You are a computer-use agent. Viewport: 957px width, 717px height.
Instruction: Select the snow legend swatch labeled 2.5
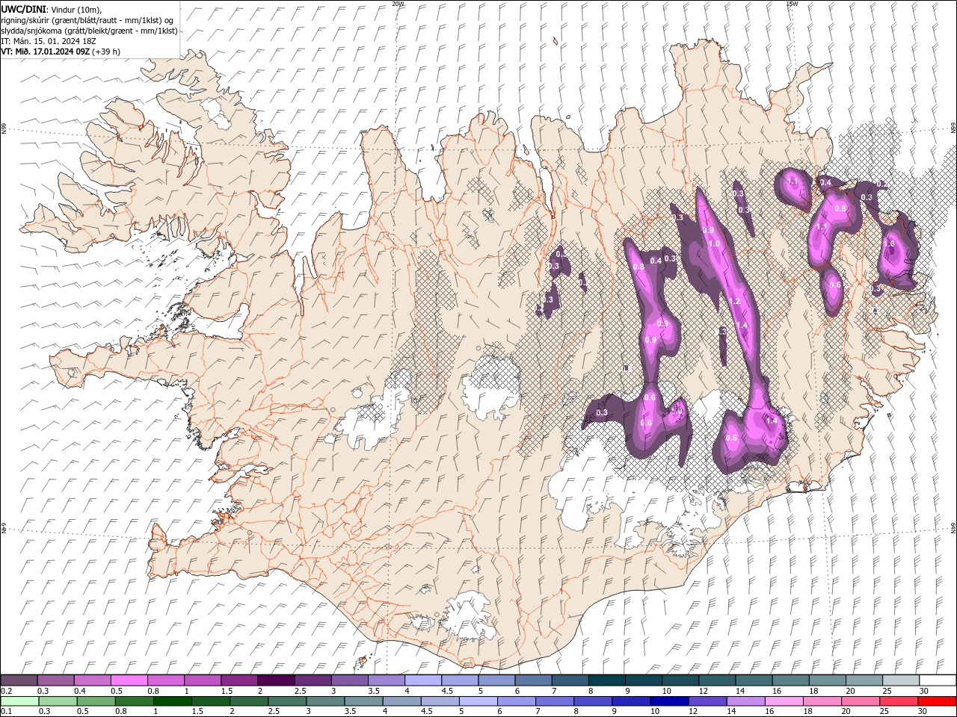tap(313, 680)
